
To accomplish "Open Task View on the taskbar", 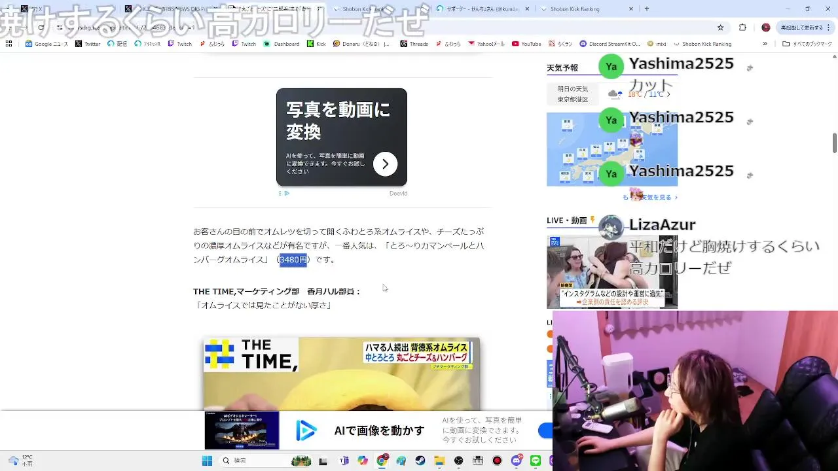I will tap(323, 461).
